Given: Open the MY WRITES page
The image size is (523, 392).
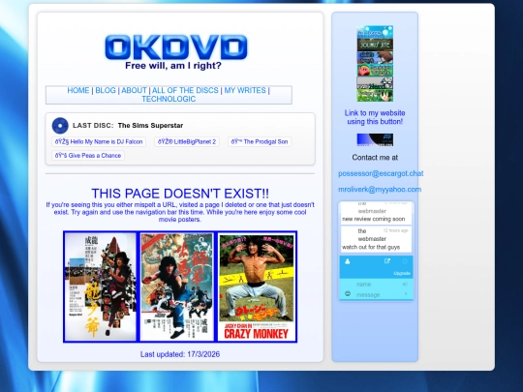Looking at the screenshot, I should pos(245,90).
